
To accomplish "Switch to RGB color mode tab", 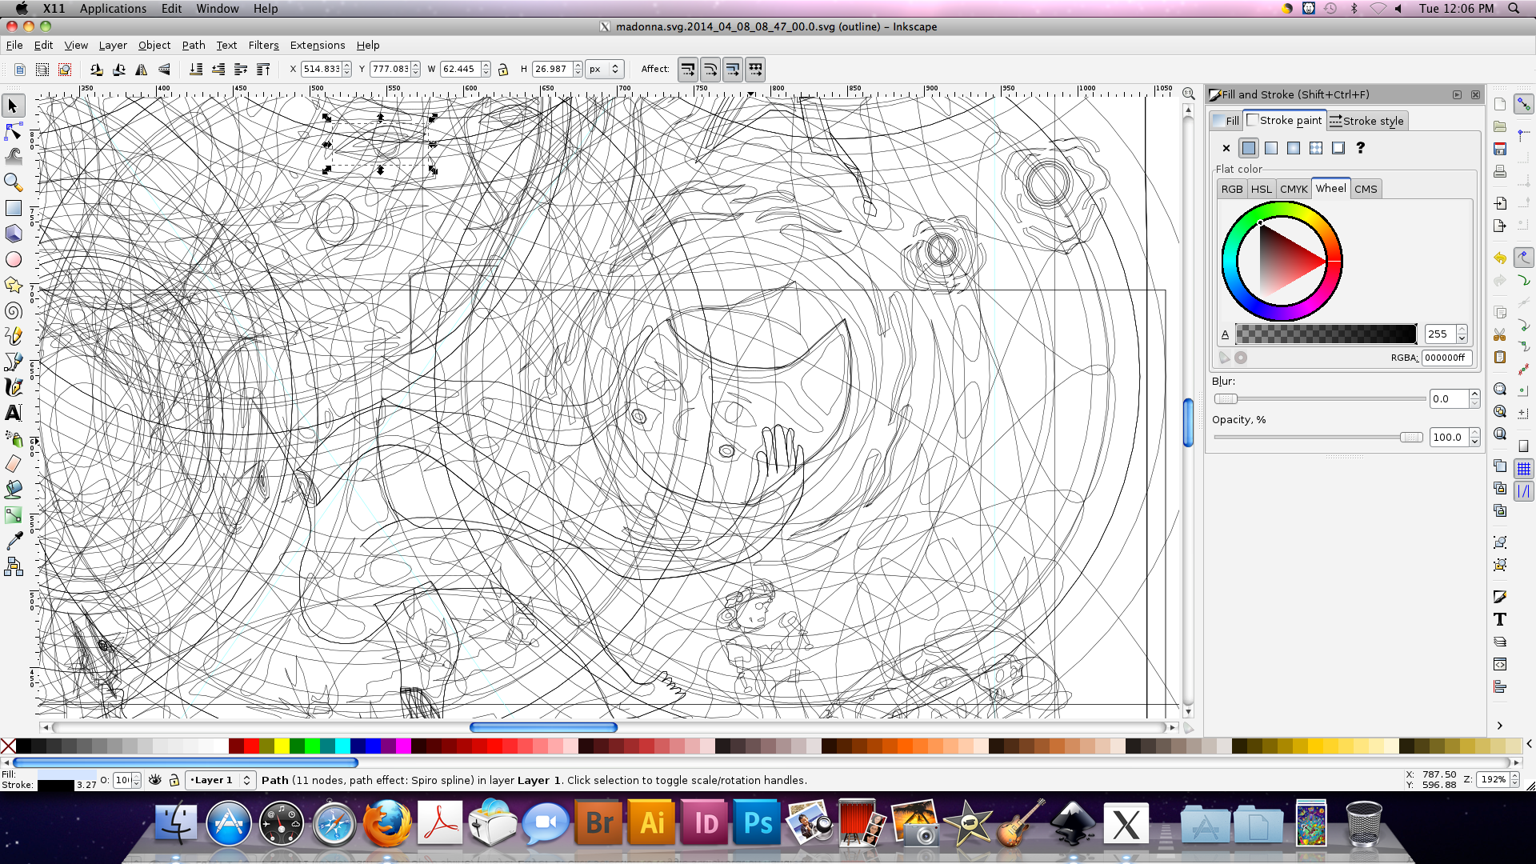I will pos(1232,190).
